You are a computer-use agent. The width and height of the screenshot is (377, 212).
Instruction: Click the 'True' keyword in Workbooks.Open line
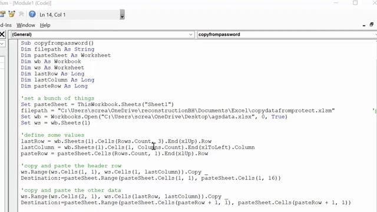pos(278,117)
